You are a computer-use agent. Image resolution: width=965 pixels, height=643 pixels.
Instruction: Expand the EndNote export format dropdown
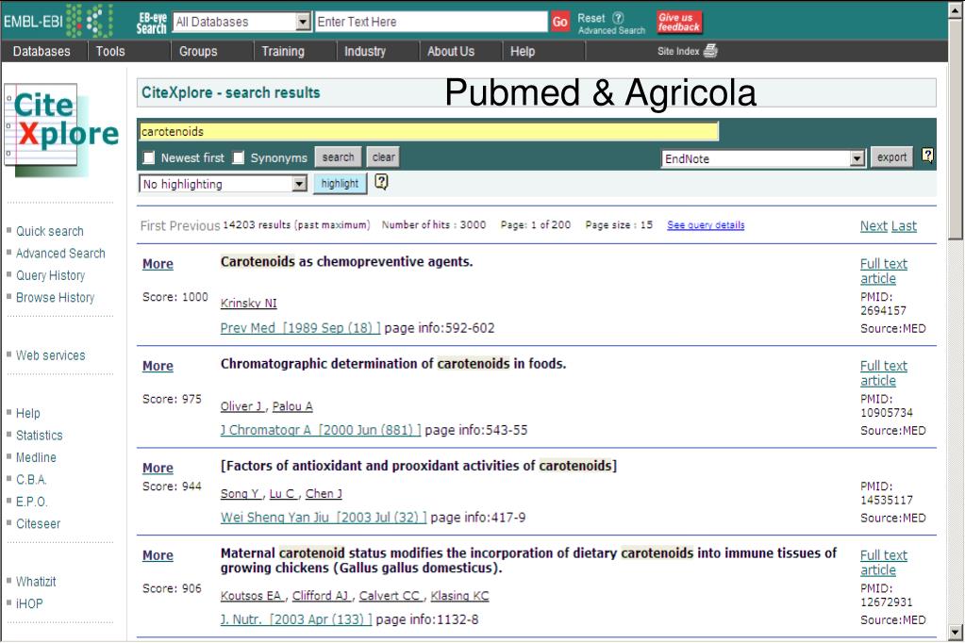[x=763, y=158]
